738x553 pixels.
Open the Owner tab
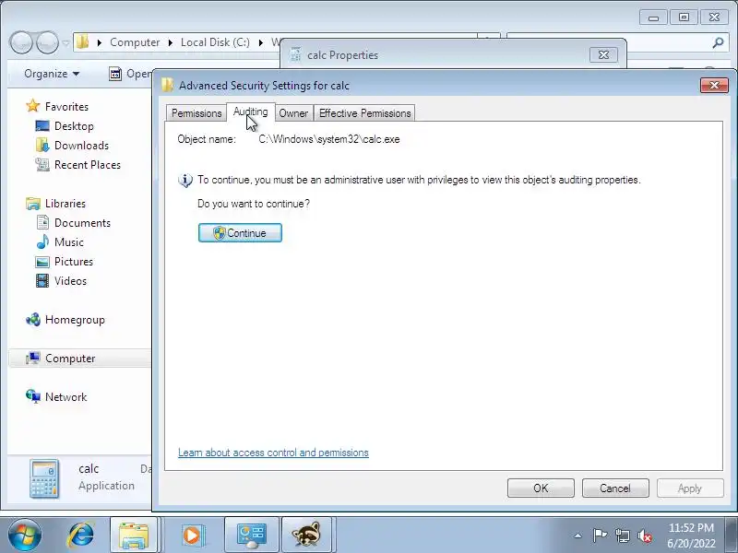(293, 113)
